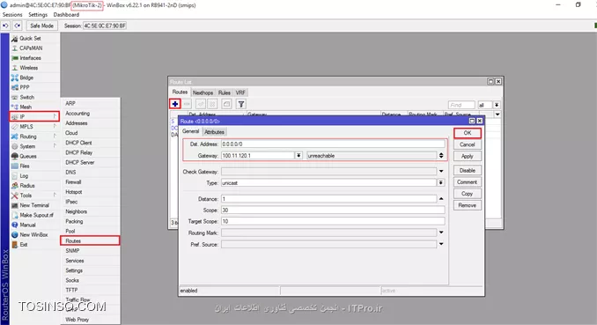
Task: Open Manual from sidebar
Action: click(x=27, y=225)
